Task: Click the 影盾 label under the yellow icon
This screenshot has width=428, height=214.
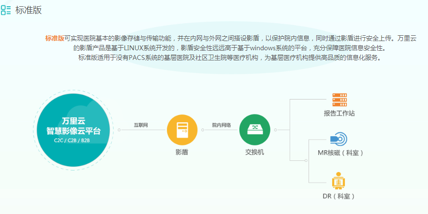Action: click(x=182, y=152)
